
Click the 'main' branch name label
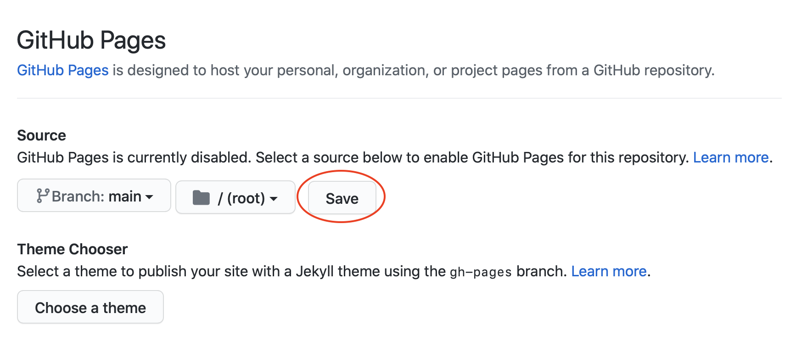(x=125, y=196)
